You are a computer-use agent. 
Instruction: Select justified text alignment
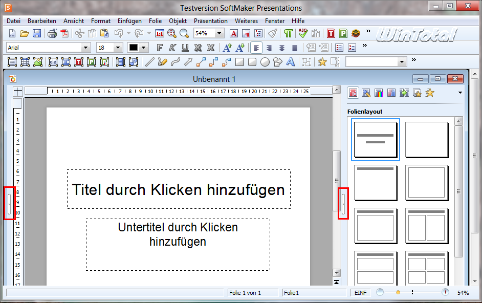tap(295, 48)
